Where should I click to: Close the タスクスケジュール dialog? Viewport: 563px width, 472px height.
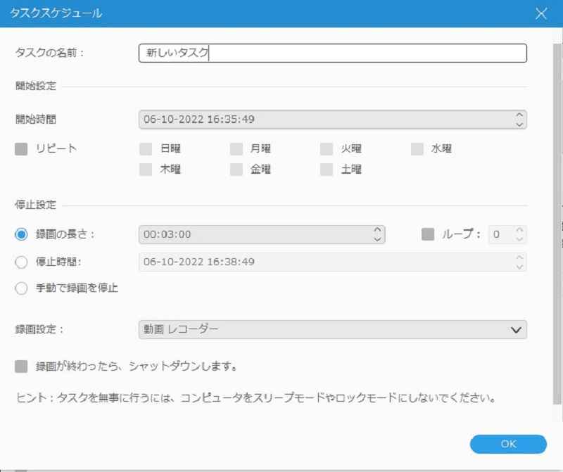[541, 13]
